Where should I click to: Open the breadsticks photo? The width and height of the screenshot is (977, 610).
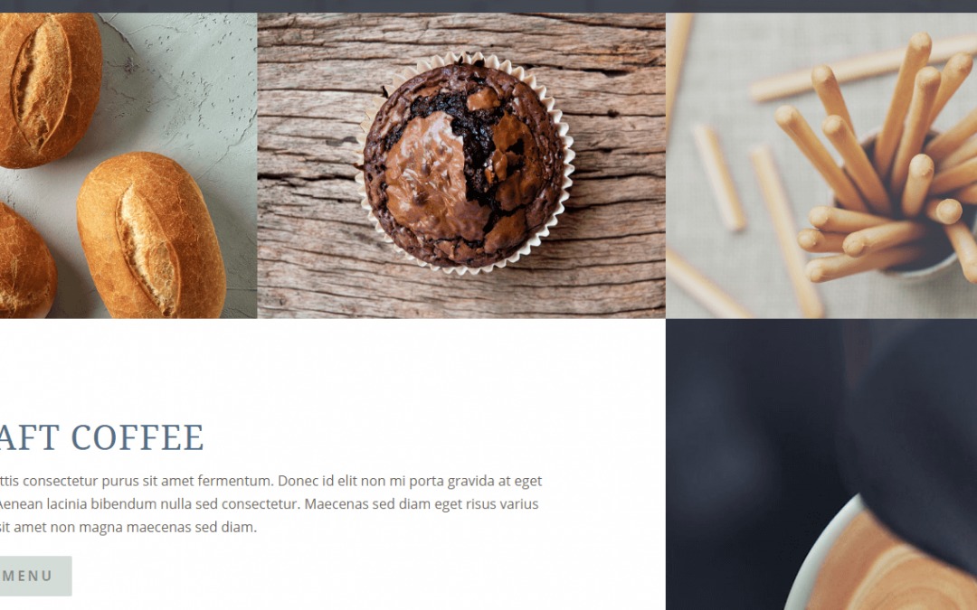[x=821, y=165]
